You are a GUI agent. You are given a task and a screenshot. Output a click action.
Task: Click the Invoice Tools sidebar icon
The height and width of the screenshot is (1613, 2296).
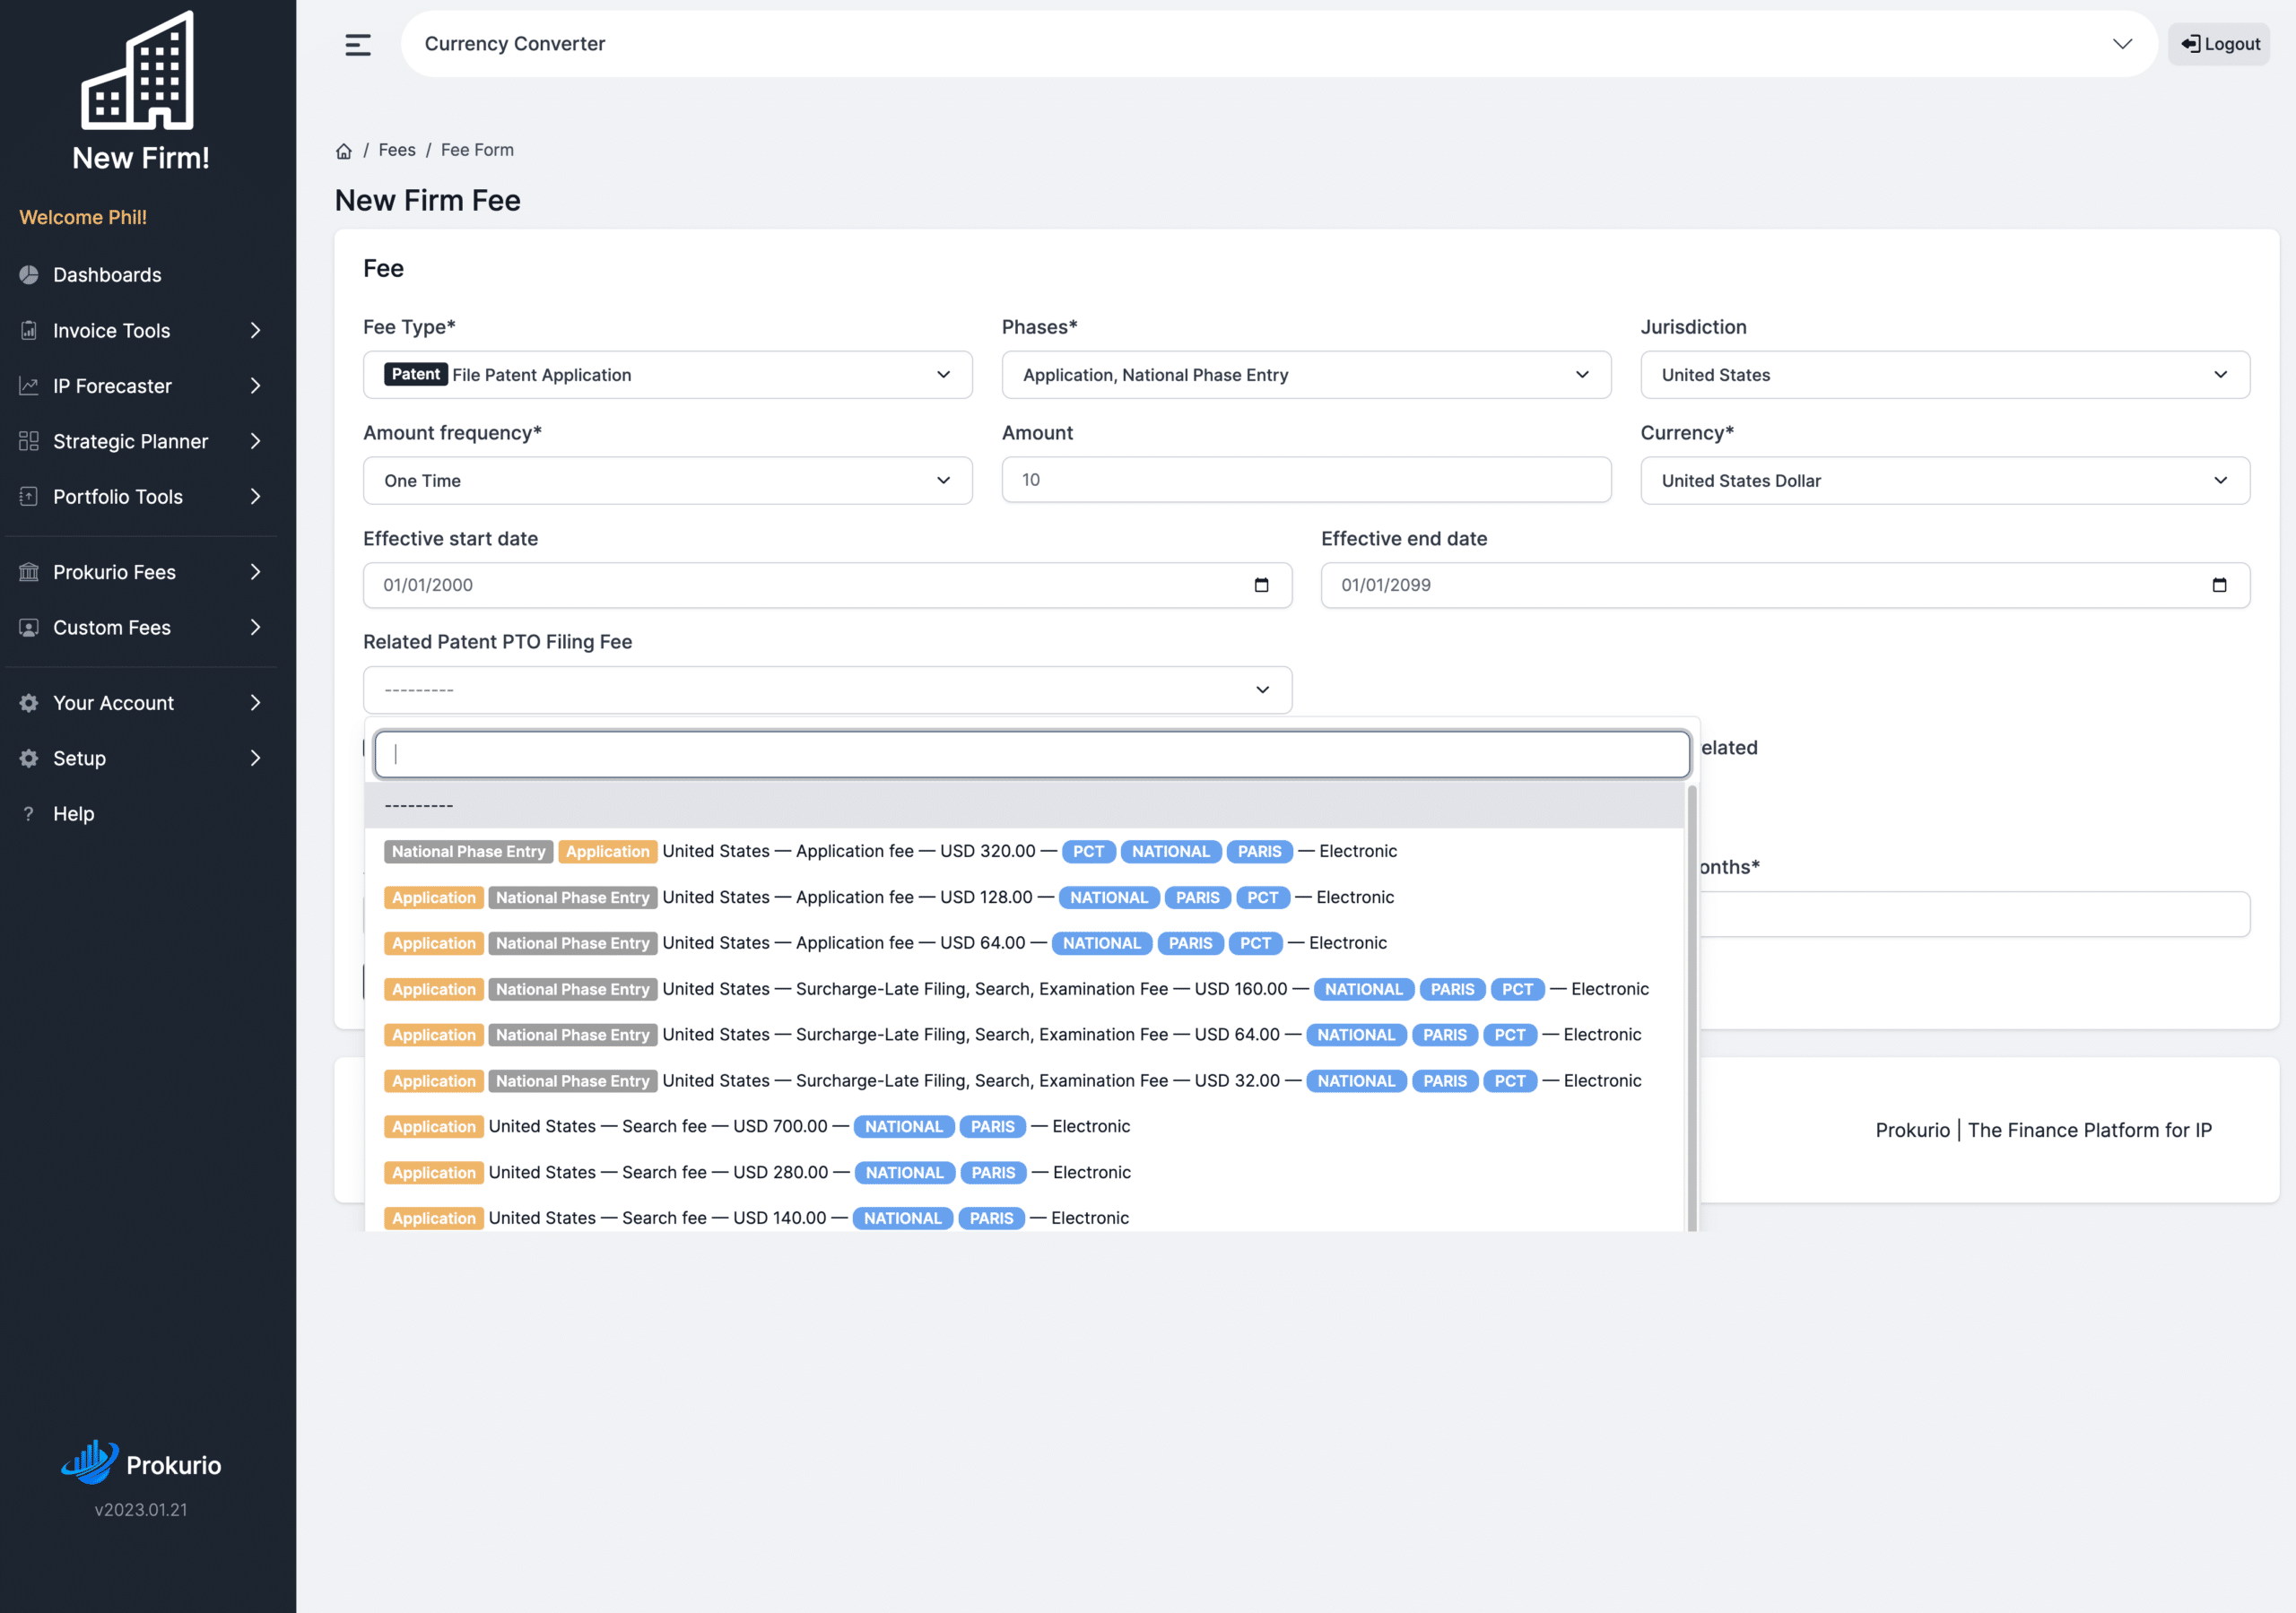29,330
